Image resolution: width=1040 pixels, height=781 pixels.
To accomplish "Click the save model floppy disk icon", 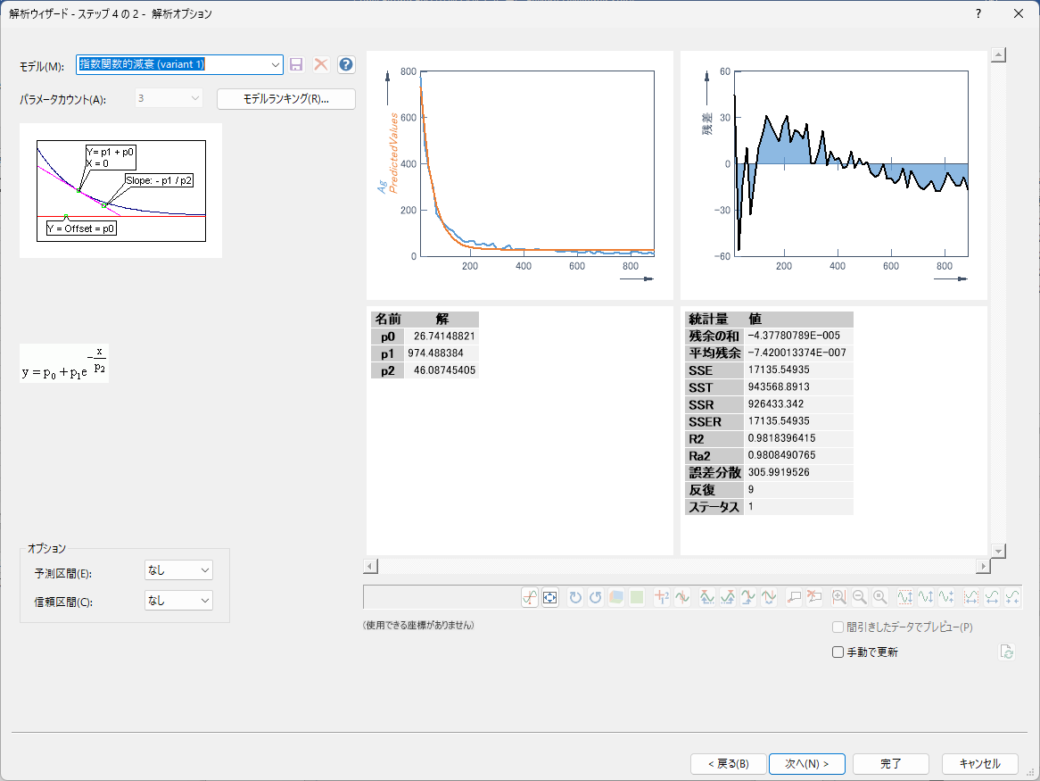I will [297, 64].
